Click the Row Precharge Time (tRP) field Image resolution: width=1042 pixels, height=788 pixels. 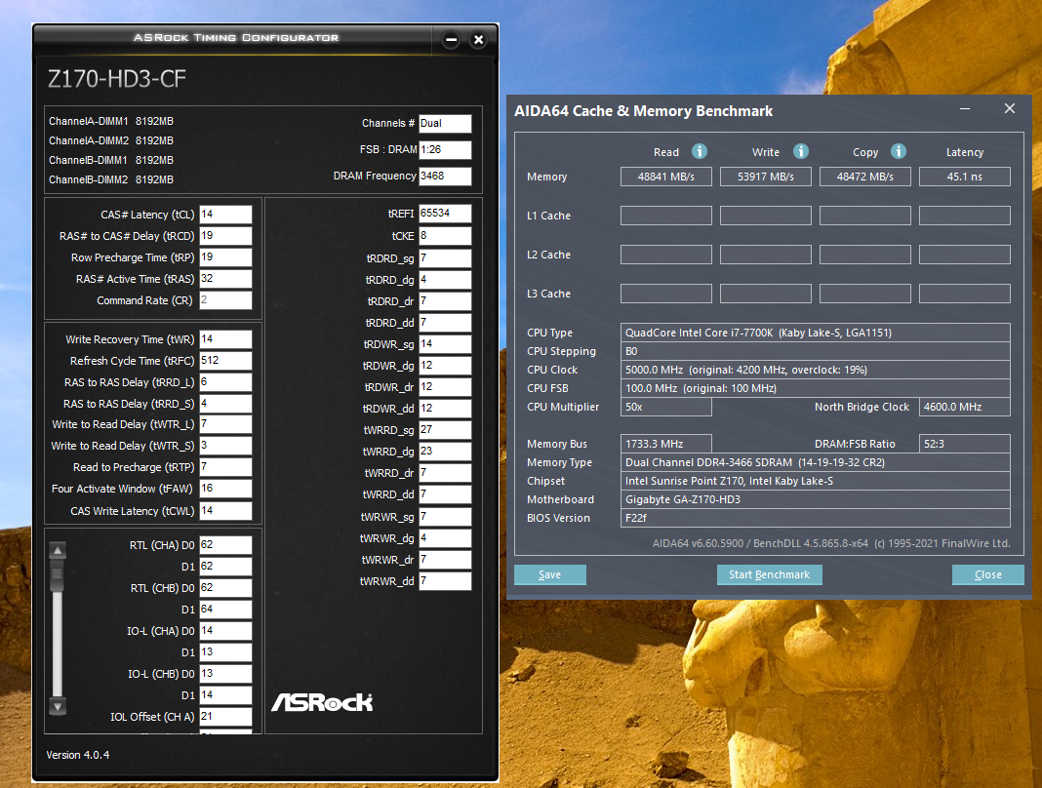click(x=226, y=257)
